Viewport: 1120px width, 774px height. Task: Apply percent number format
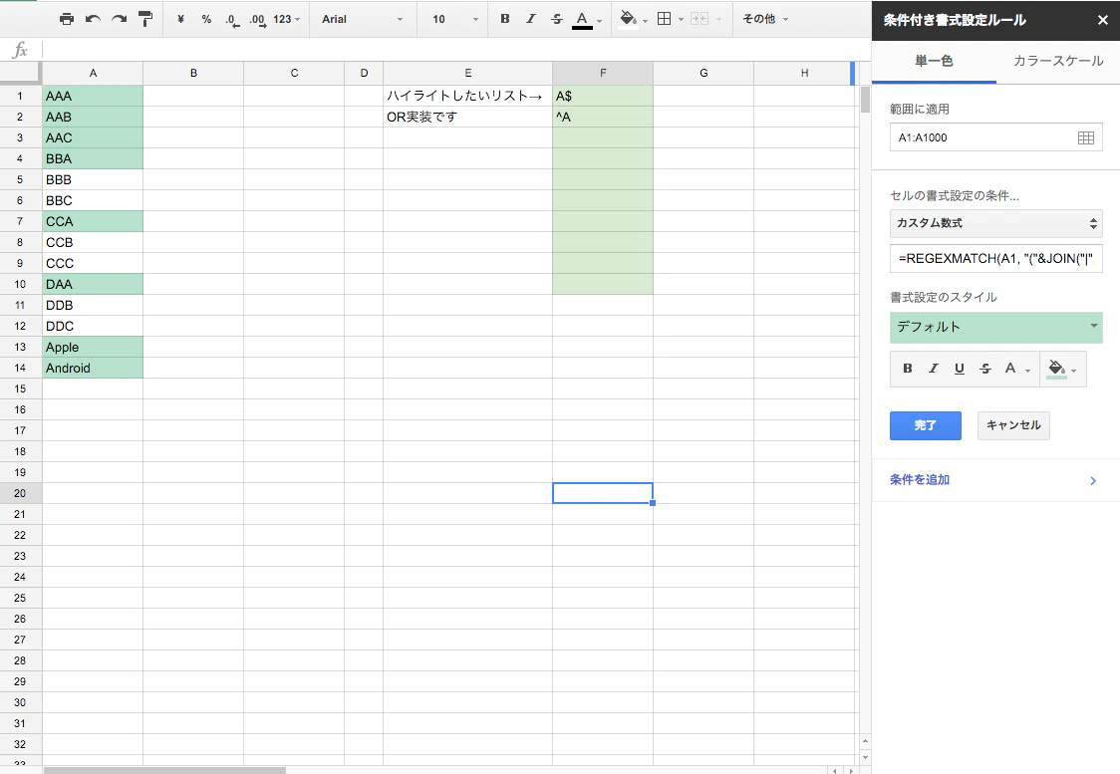click(x=206, y=19)
